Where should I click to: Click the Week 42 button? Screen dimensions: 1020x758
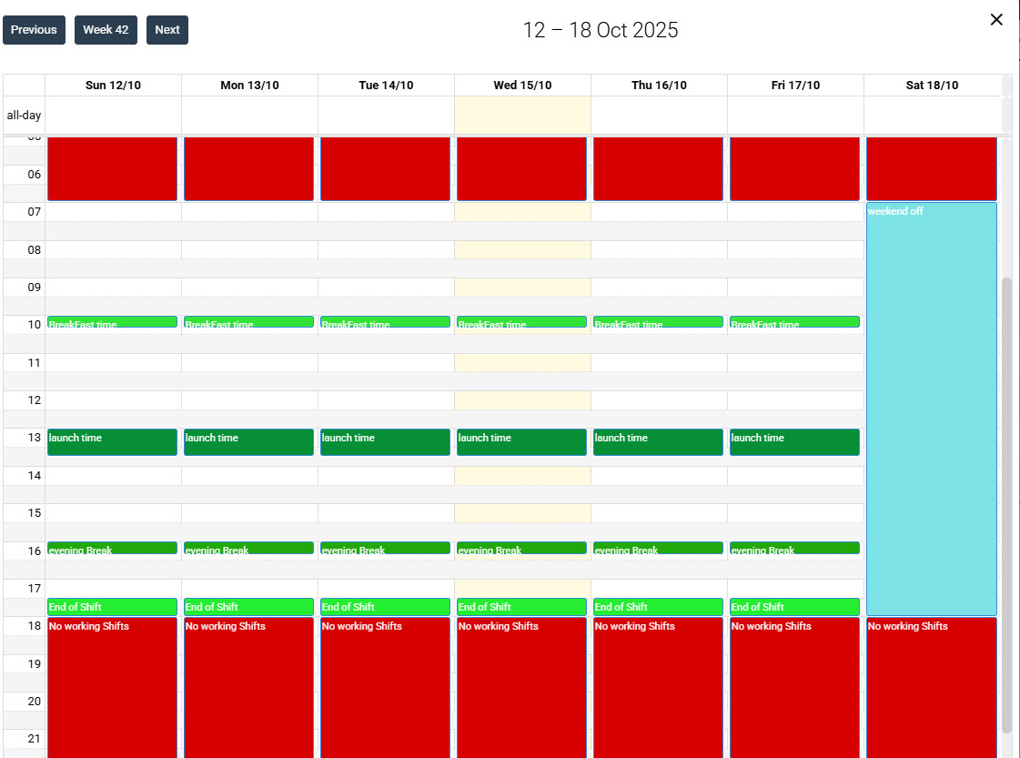pos(106,30)
